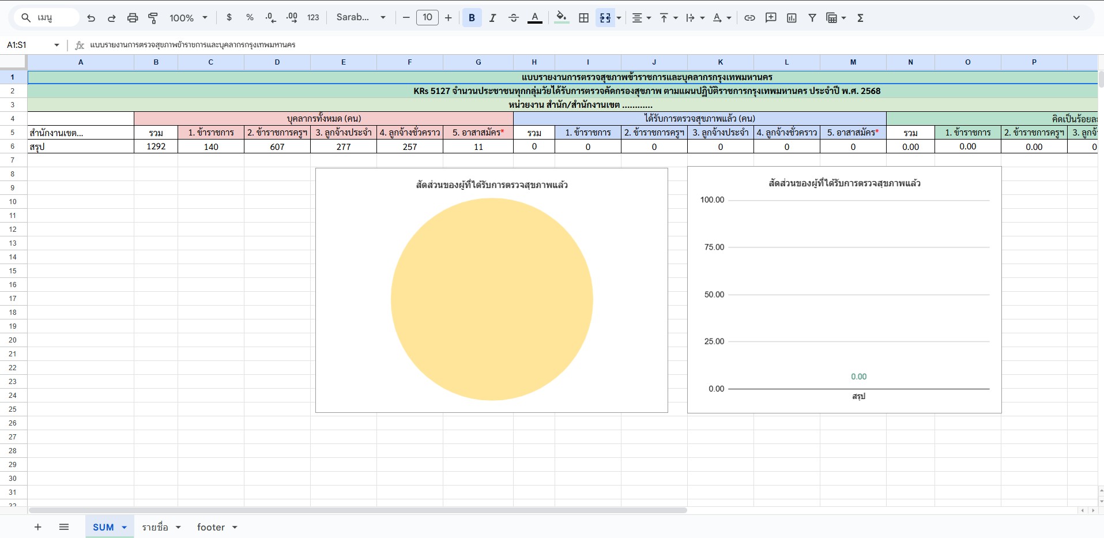1104x538 pixels.
Task: Open table views dropdown
Action: click(836, 18)
